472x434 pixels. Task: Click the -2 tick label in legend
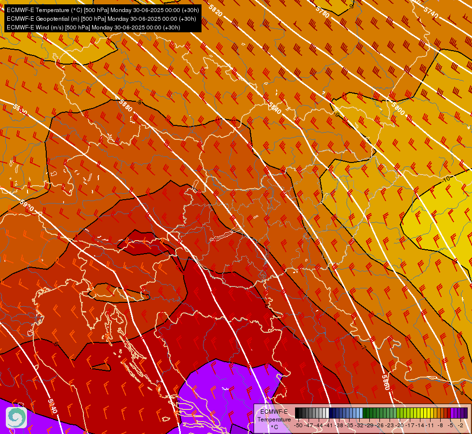pyautogui.click(x=461, y=425)
